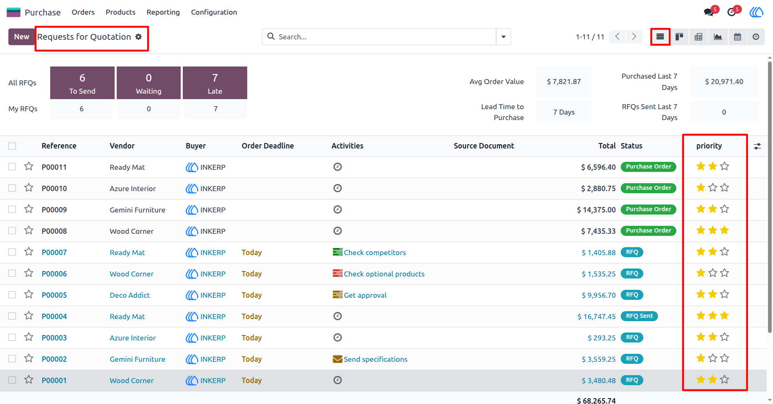
Task: Open the Send specifications activity for P00002
Action: click(370, 359)
